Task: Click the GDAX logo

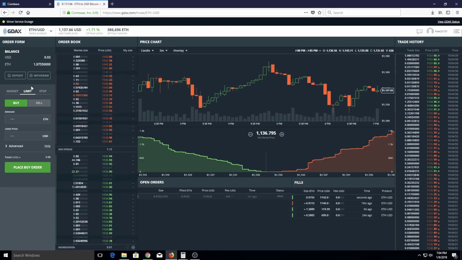Action: tap(12, 31)
